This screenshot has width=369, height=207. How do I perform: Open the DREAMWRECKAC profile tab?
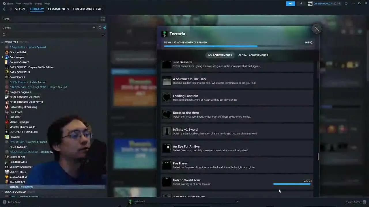pyautogui.click(x=88, y=9)
